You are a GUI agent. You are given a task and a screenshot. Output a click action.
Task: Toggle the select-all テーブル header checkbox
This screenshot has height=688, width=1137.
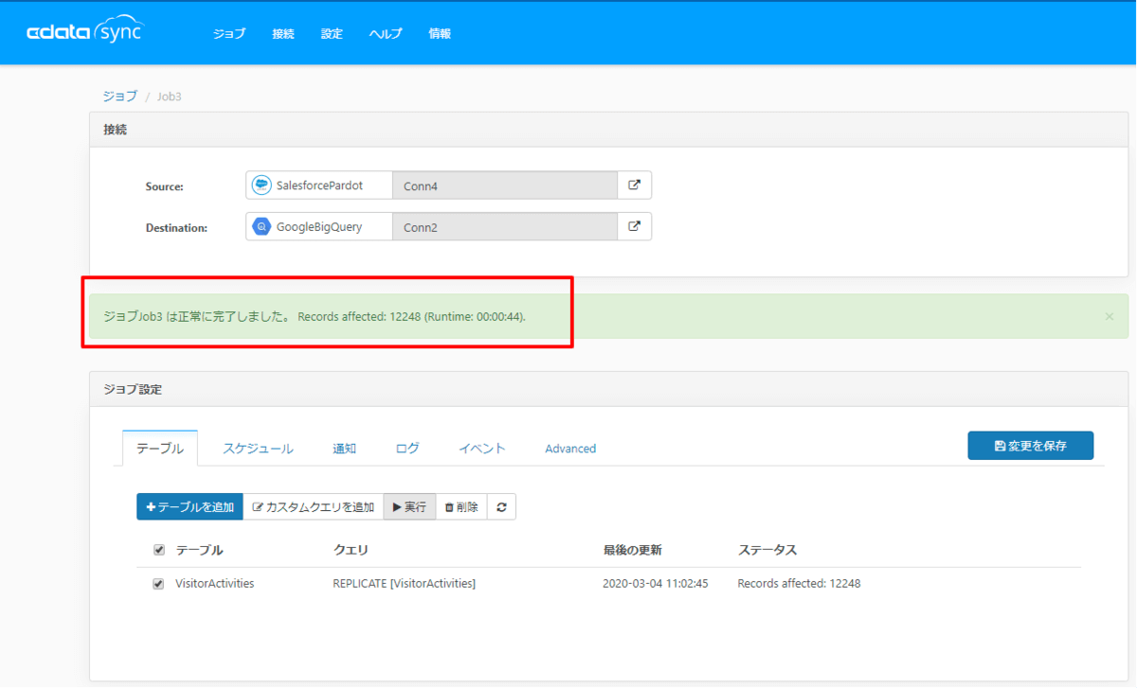(159, 550)
